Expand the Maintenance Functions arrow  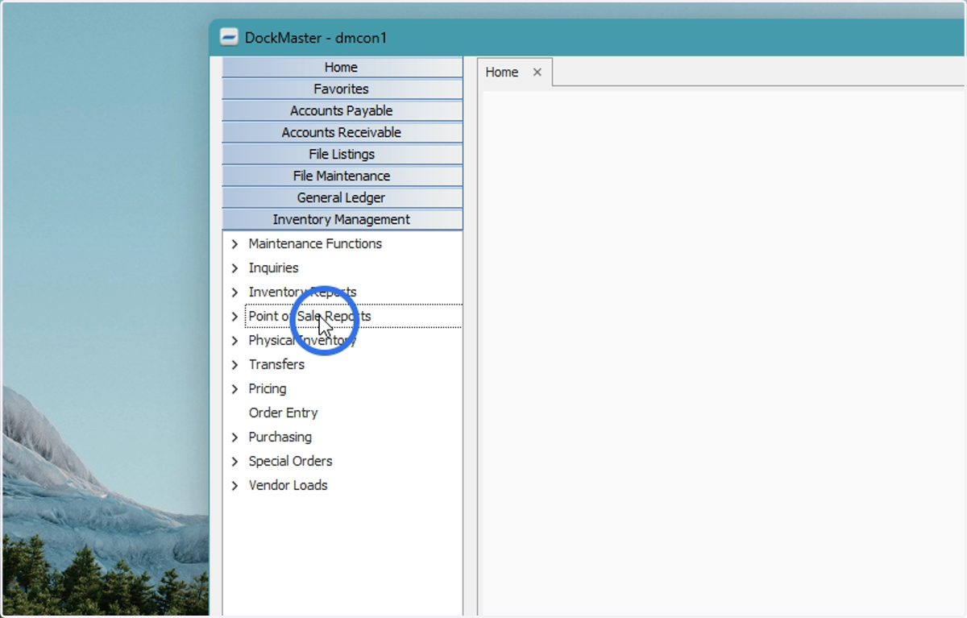(234, 244)
